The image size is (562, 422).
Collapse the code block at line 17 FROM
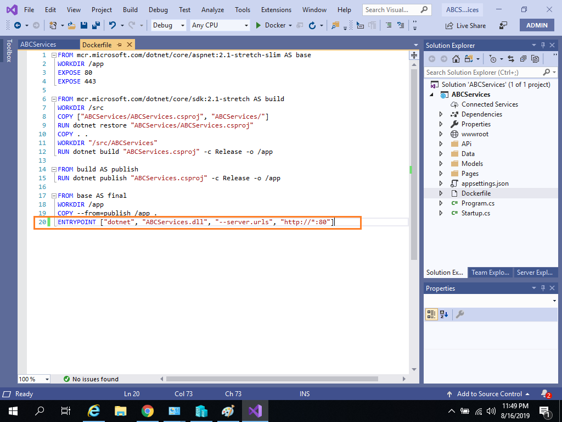click(x=54, y=196)
